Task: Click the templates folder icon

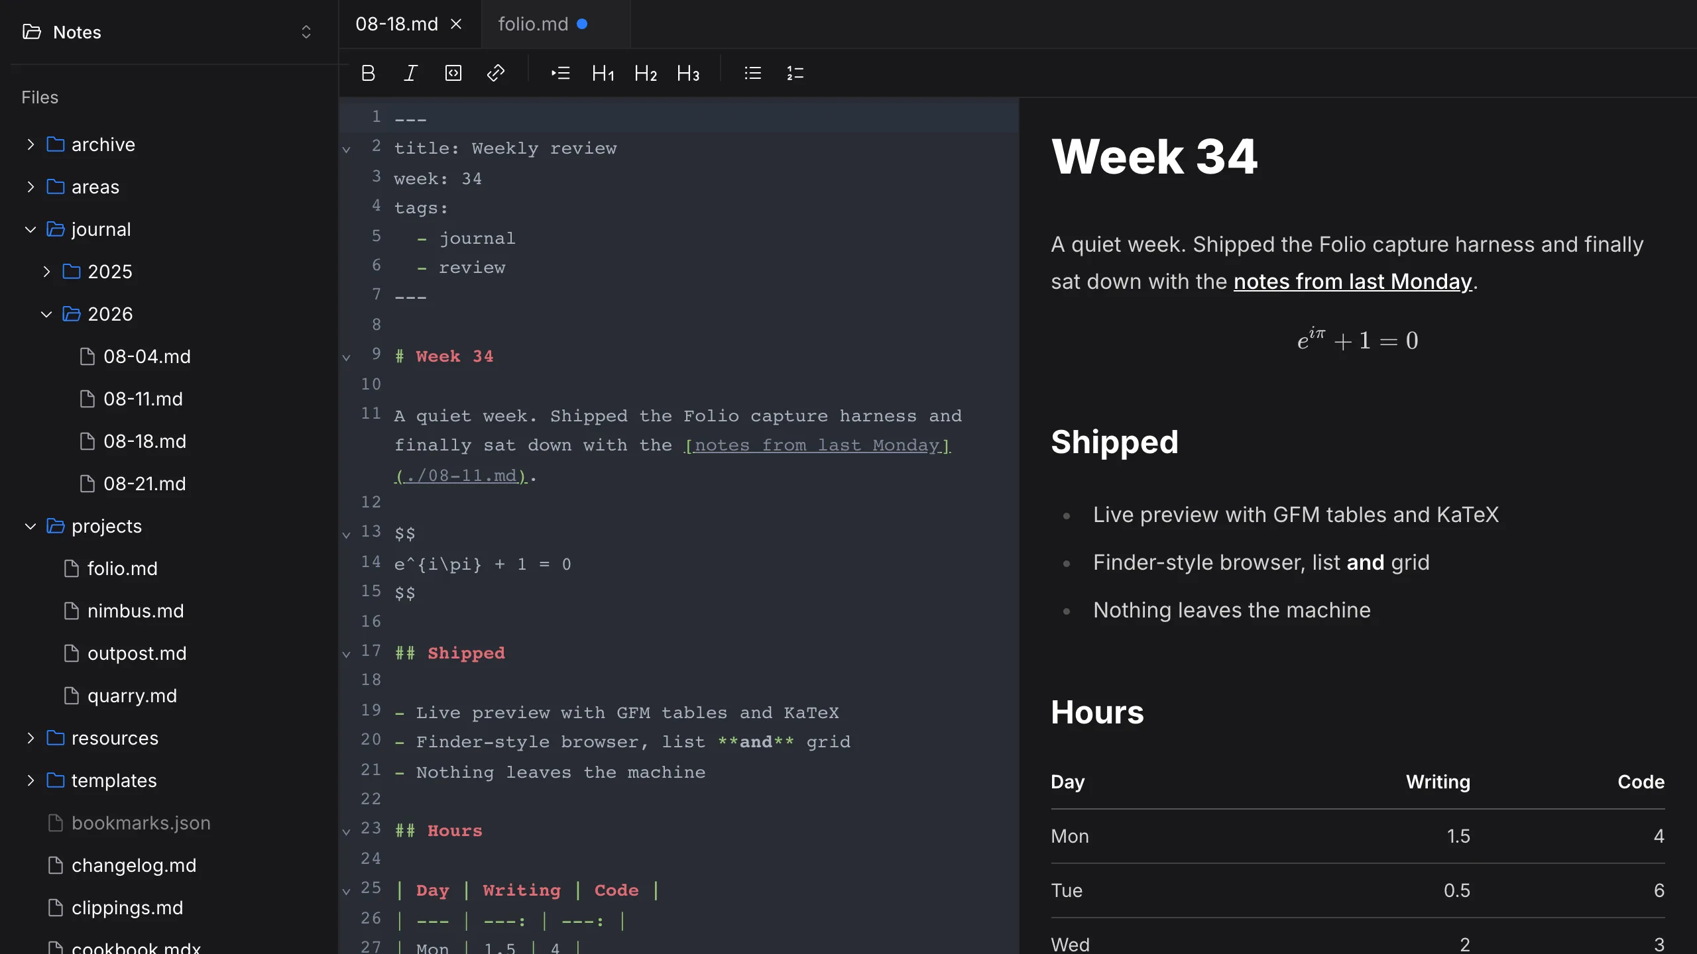Action: [56, 780]
